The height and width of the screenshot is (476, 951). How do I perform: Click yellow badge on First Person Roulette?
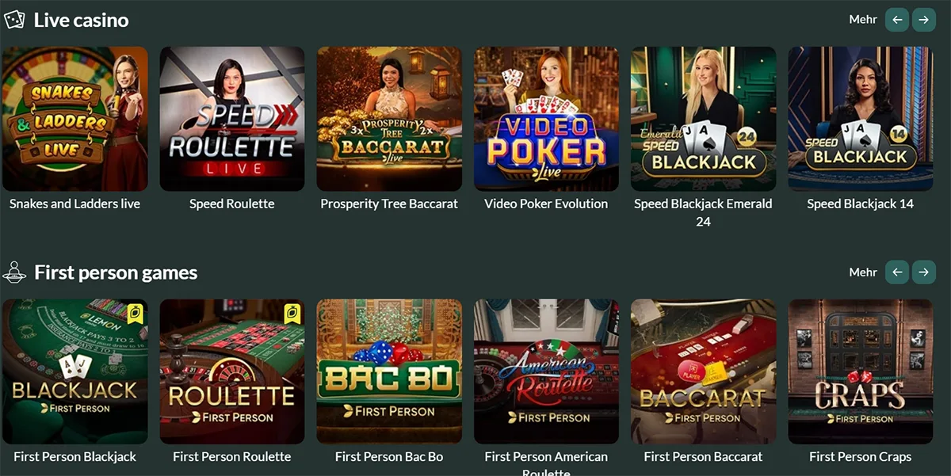tap(292, 314)
